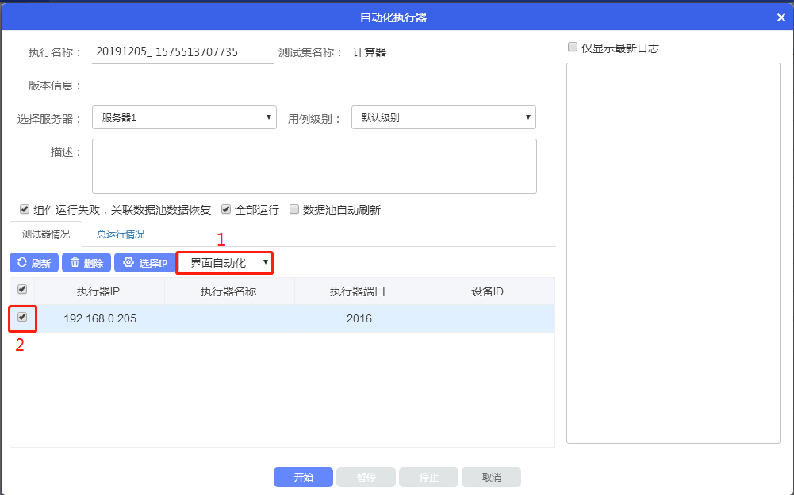Toggle the select-all header checkbox
This screenshot has width=794, height=495.
click(22, 290)
